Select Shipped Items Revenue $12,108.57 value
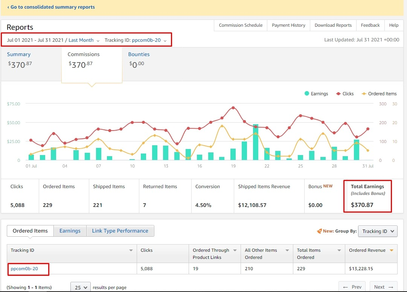This screenshot has height=292, width=407. click(x=252, y=205)
